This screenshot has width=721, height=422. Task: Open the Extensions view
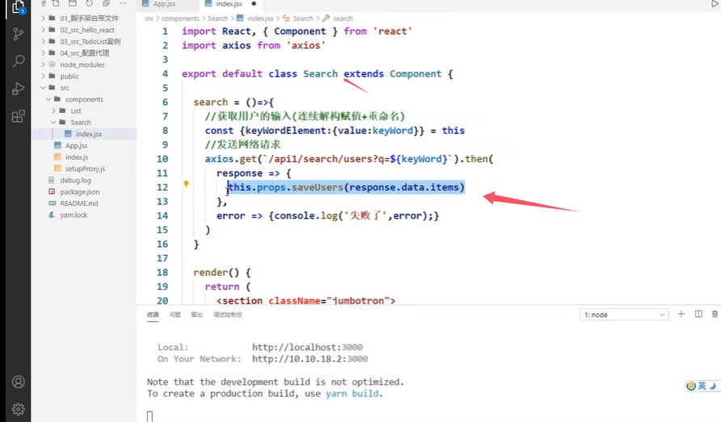[x=18, y=116]
